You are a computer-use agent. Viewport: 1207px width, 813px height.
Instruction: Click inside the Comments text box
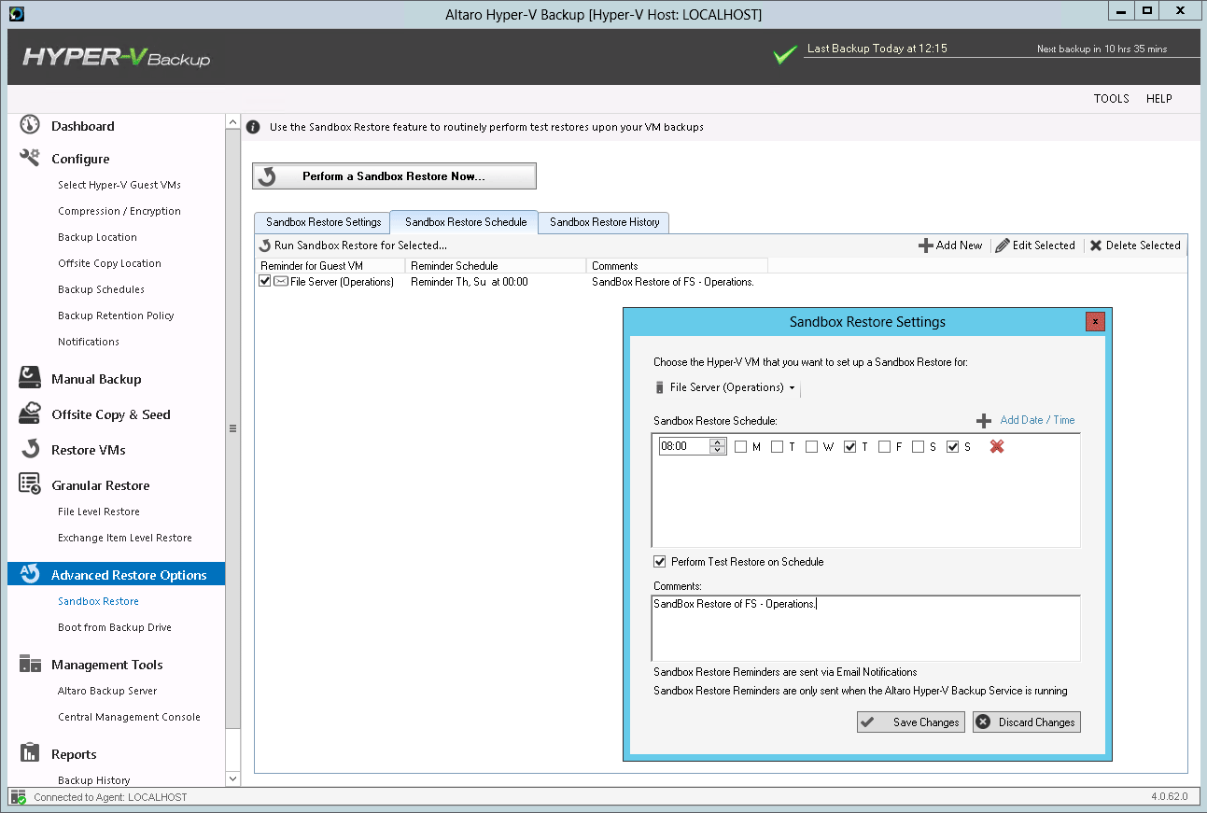(x=865, y=628)
